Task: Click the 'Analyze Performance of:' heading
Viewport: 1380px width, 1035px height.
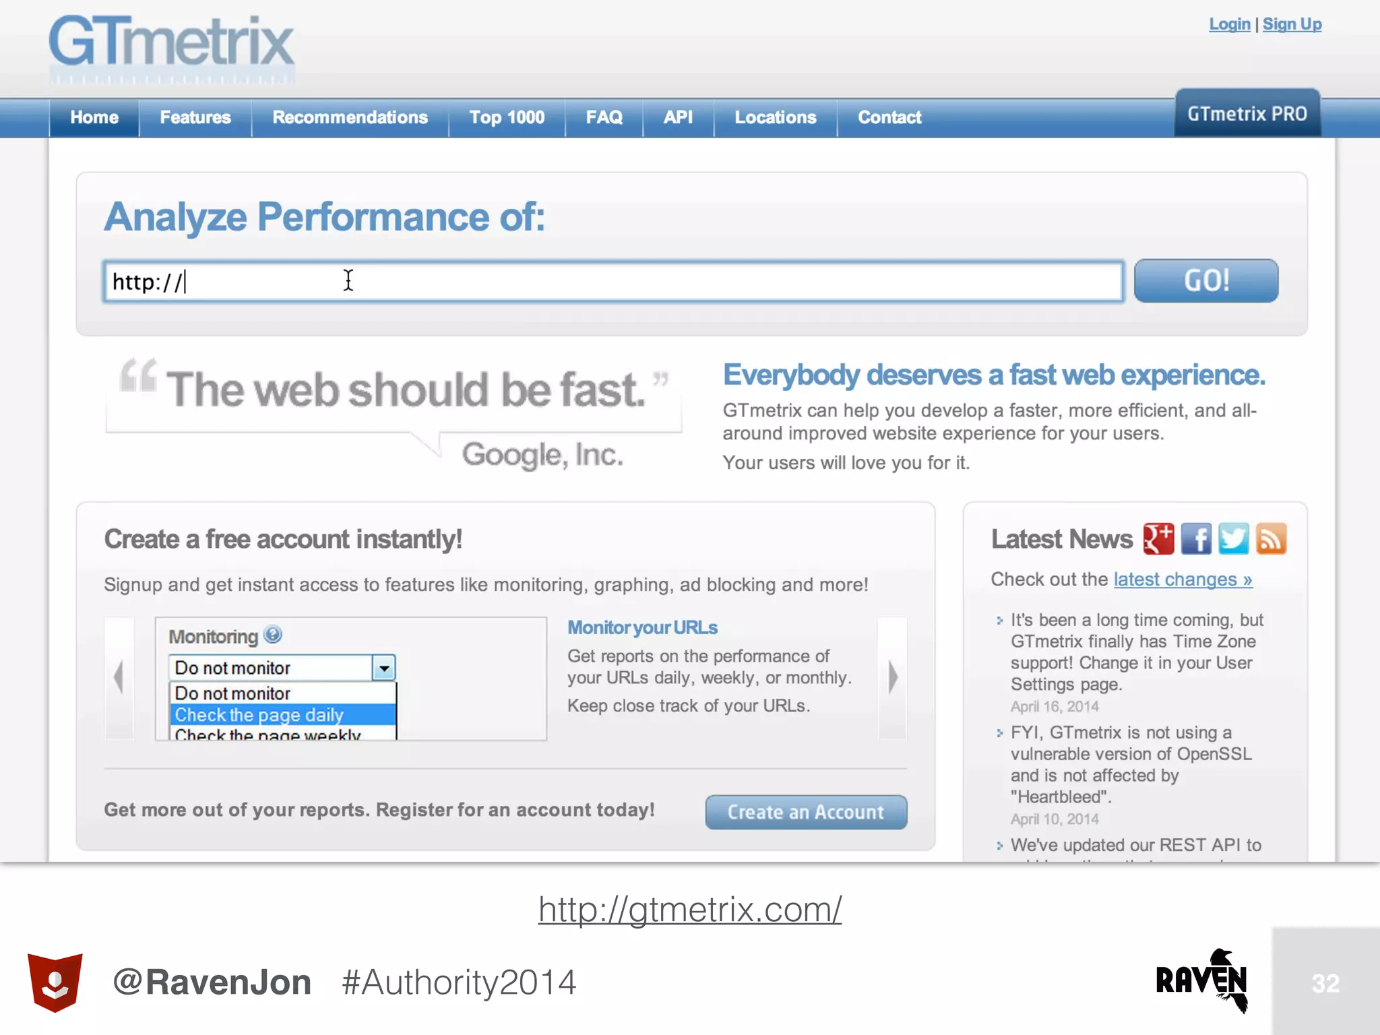Action: pos(324,217)
